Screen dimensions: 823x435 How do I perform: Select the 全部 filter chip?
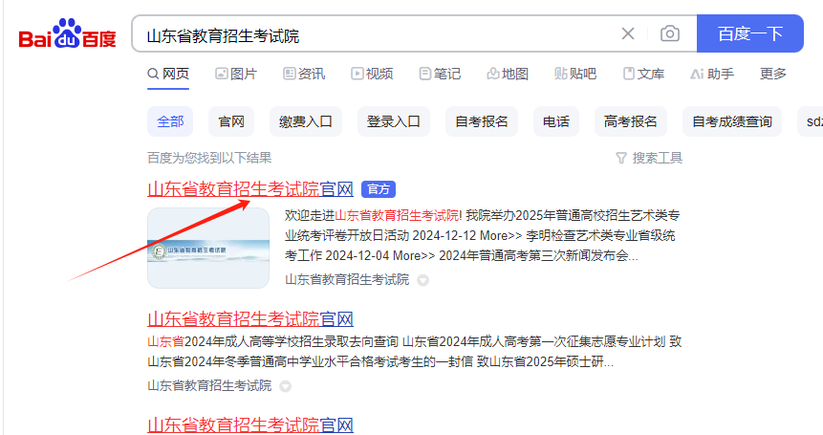tap(170, 121)
